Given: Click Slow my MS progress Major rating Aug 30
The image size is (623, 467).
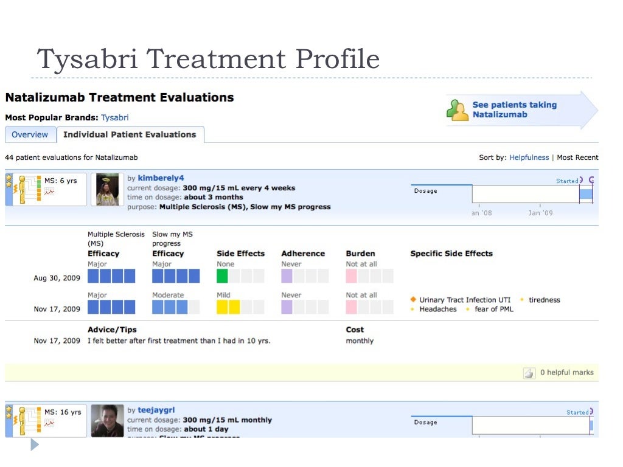Looking at the screenshot, I should 176,275.
